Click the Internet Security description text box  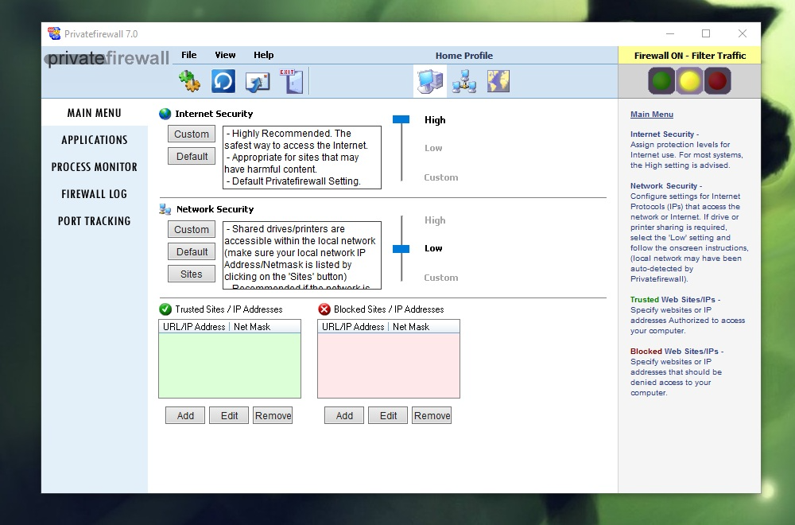301,157
